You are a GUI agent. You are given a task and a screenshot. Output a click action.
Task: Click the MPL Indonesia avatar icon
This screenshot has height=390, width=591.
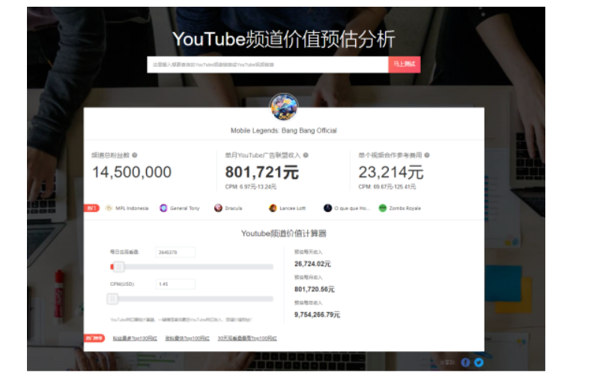point(109,208)
